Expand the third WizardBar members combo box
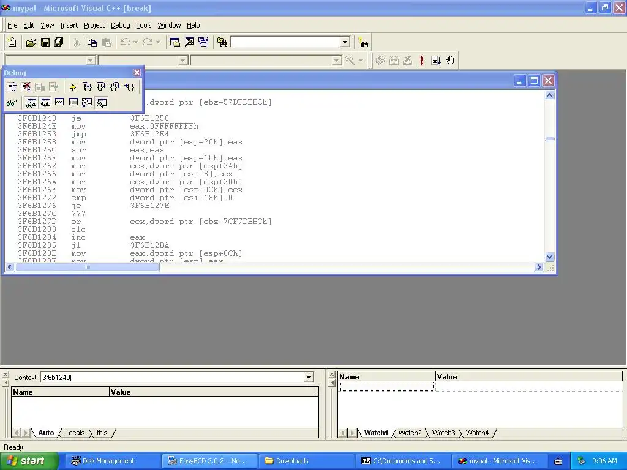Viewport: 627px width, 470px height. coord(337,61)
